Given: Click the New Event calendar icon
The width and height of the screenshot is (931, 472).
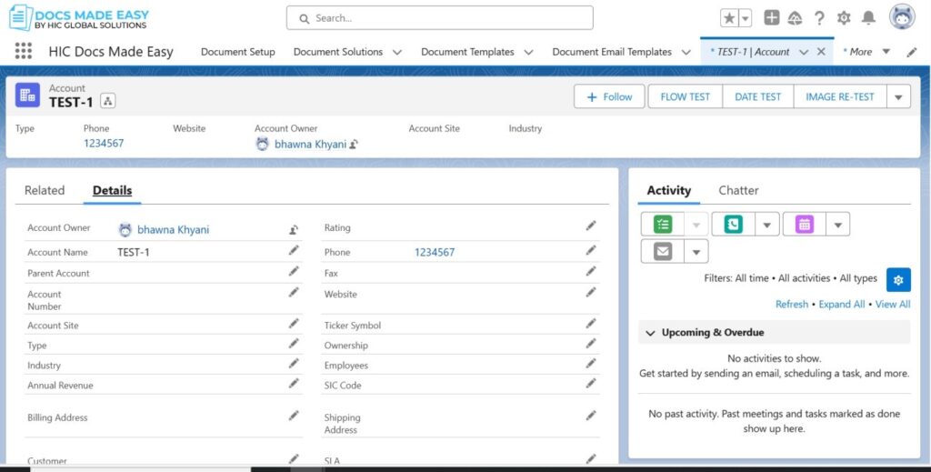Looking at the screenshot, I should pyautogui.click(x=805, y=225).
